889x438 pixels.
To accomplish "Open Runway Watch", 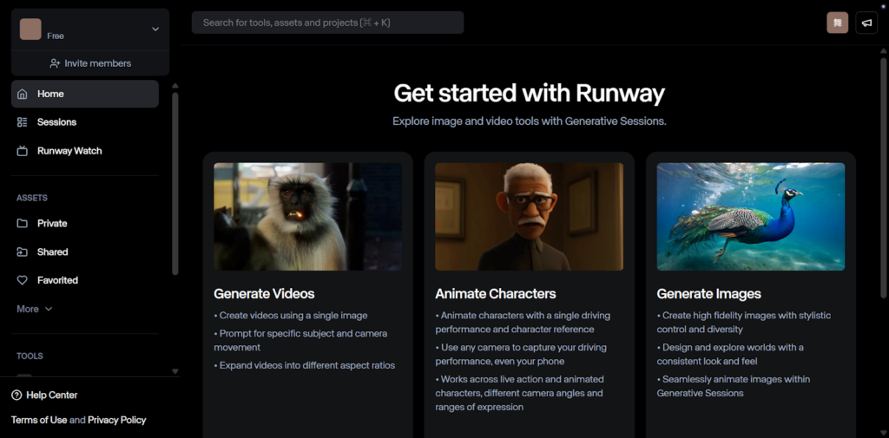I will 85,151.
